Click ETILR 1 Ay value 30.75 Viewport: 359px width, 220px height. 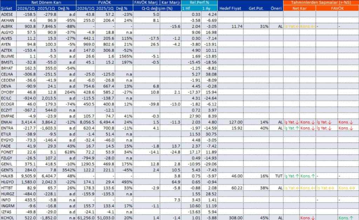(211, 134)
